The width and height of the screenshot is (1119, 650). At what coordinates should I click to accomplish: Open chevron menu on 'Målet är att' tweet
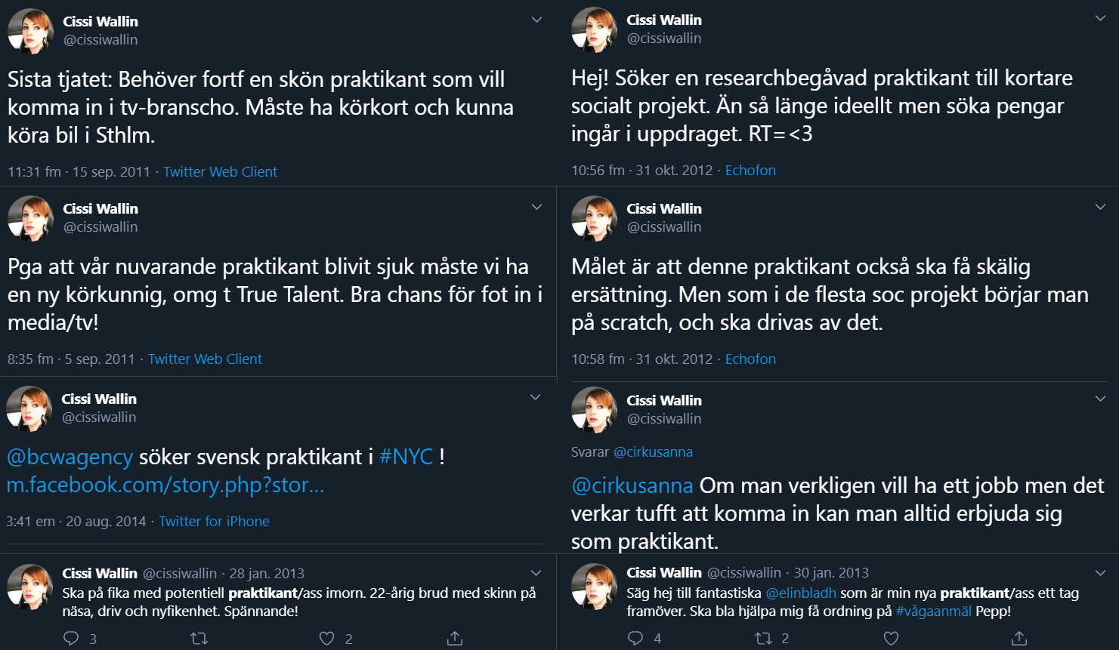click(x=1100, y=207)
